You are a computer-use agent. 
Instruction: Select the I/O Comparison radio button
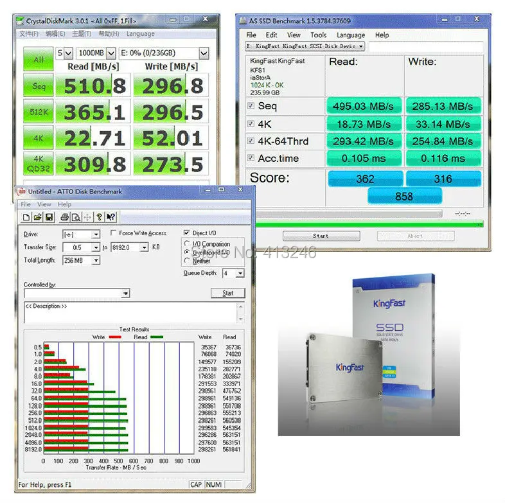click(x=187, y=243)
